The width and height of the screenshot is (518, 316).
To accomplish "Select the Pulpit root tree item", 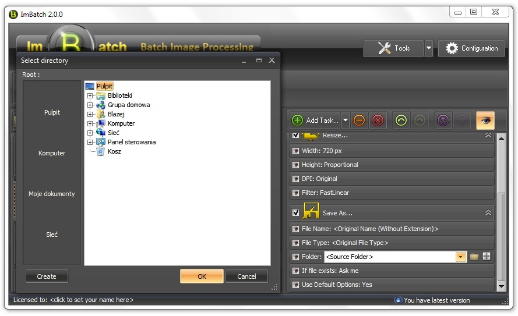I will pos(104,86).
